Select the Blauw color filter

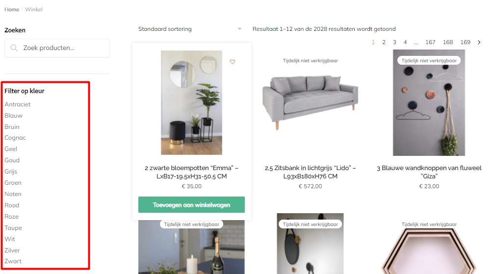(13, 116)
